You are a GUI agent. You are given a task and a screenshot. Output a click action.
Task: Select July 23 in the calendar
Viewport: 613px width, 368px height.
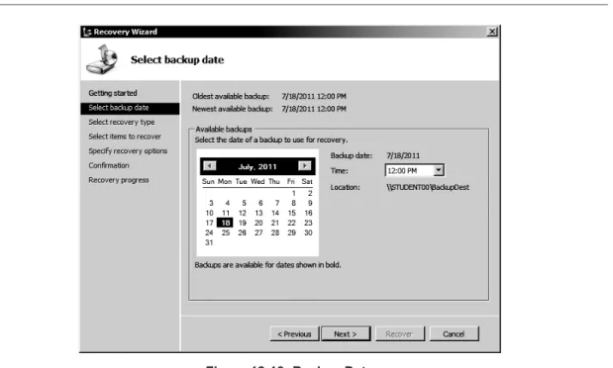point(308,223)
